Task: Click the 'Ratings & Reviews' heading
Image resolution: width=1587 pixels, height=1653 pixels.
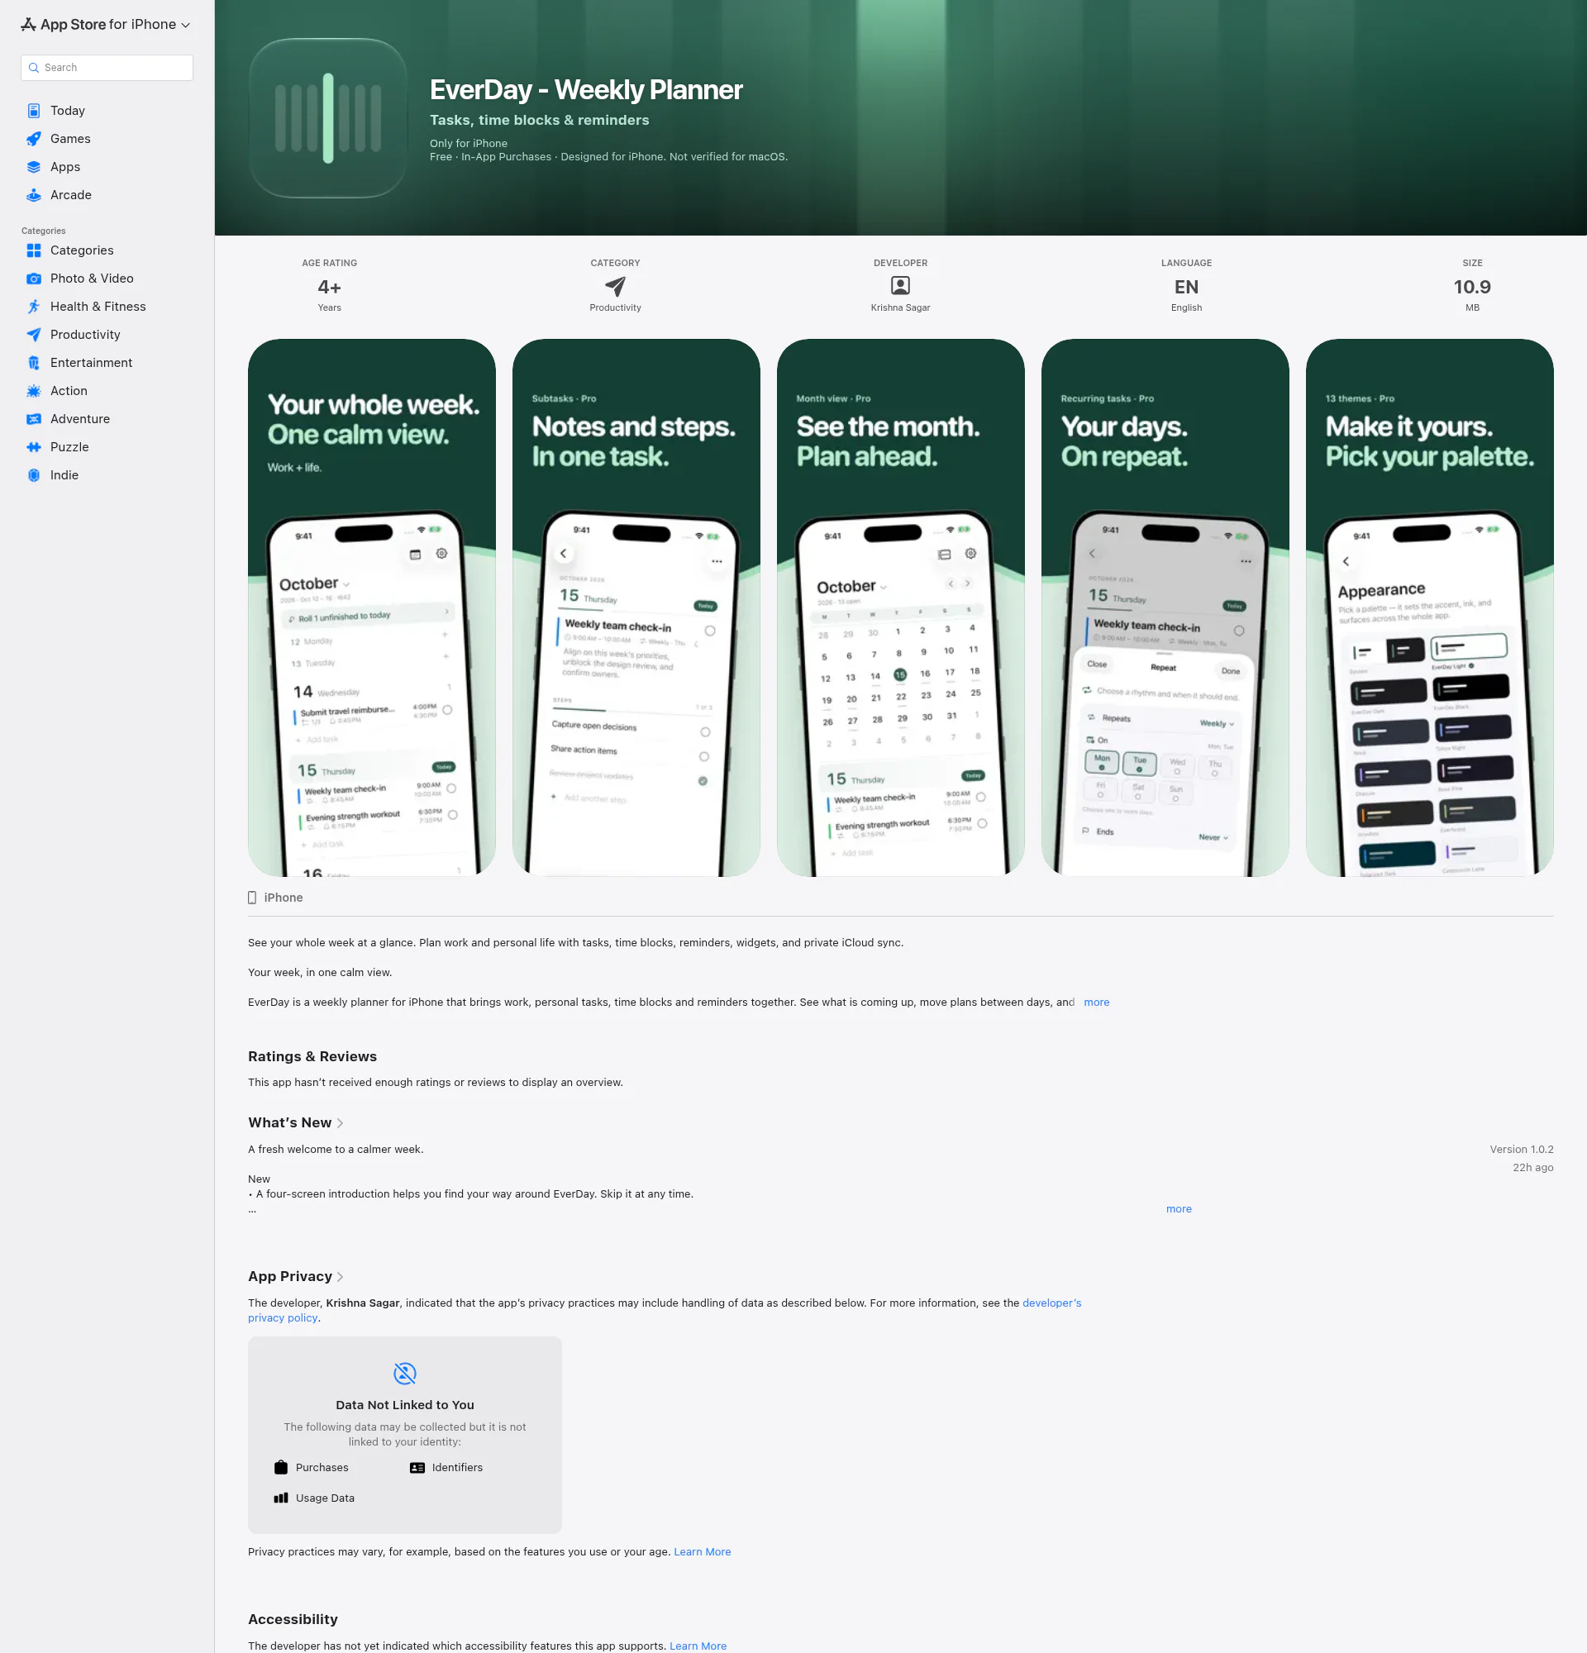Action: click(312, 1057)
